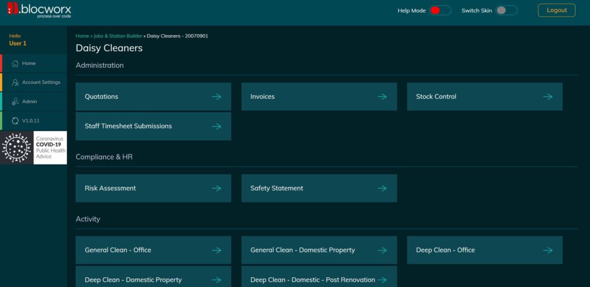Screen dimensions: 590x287
Task: Click the Admin cogs icon in sidebar
Action: (15, 102)
